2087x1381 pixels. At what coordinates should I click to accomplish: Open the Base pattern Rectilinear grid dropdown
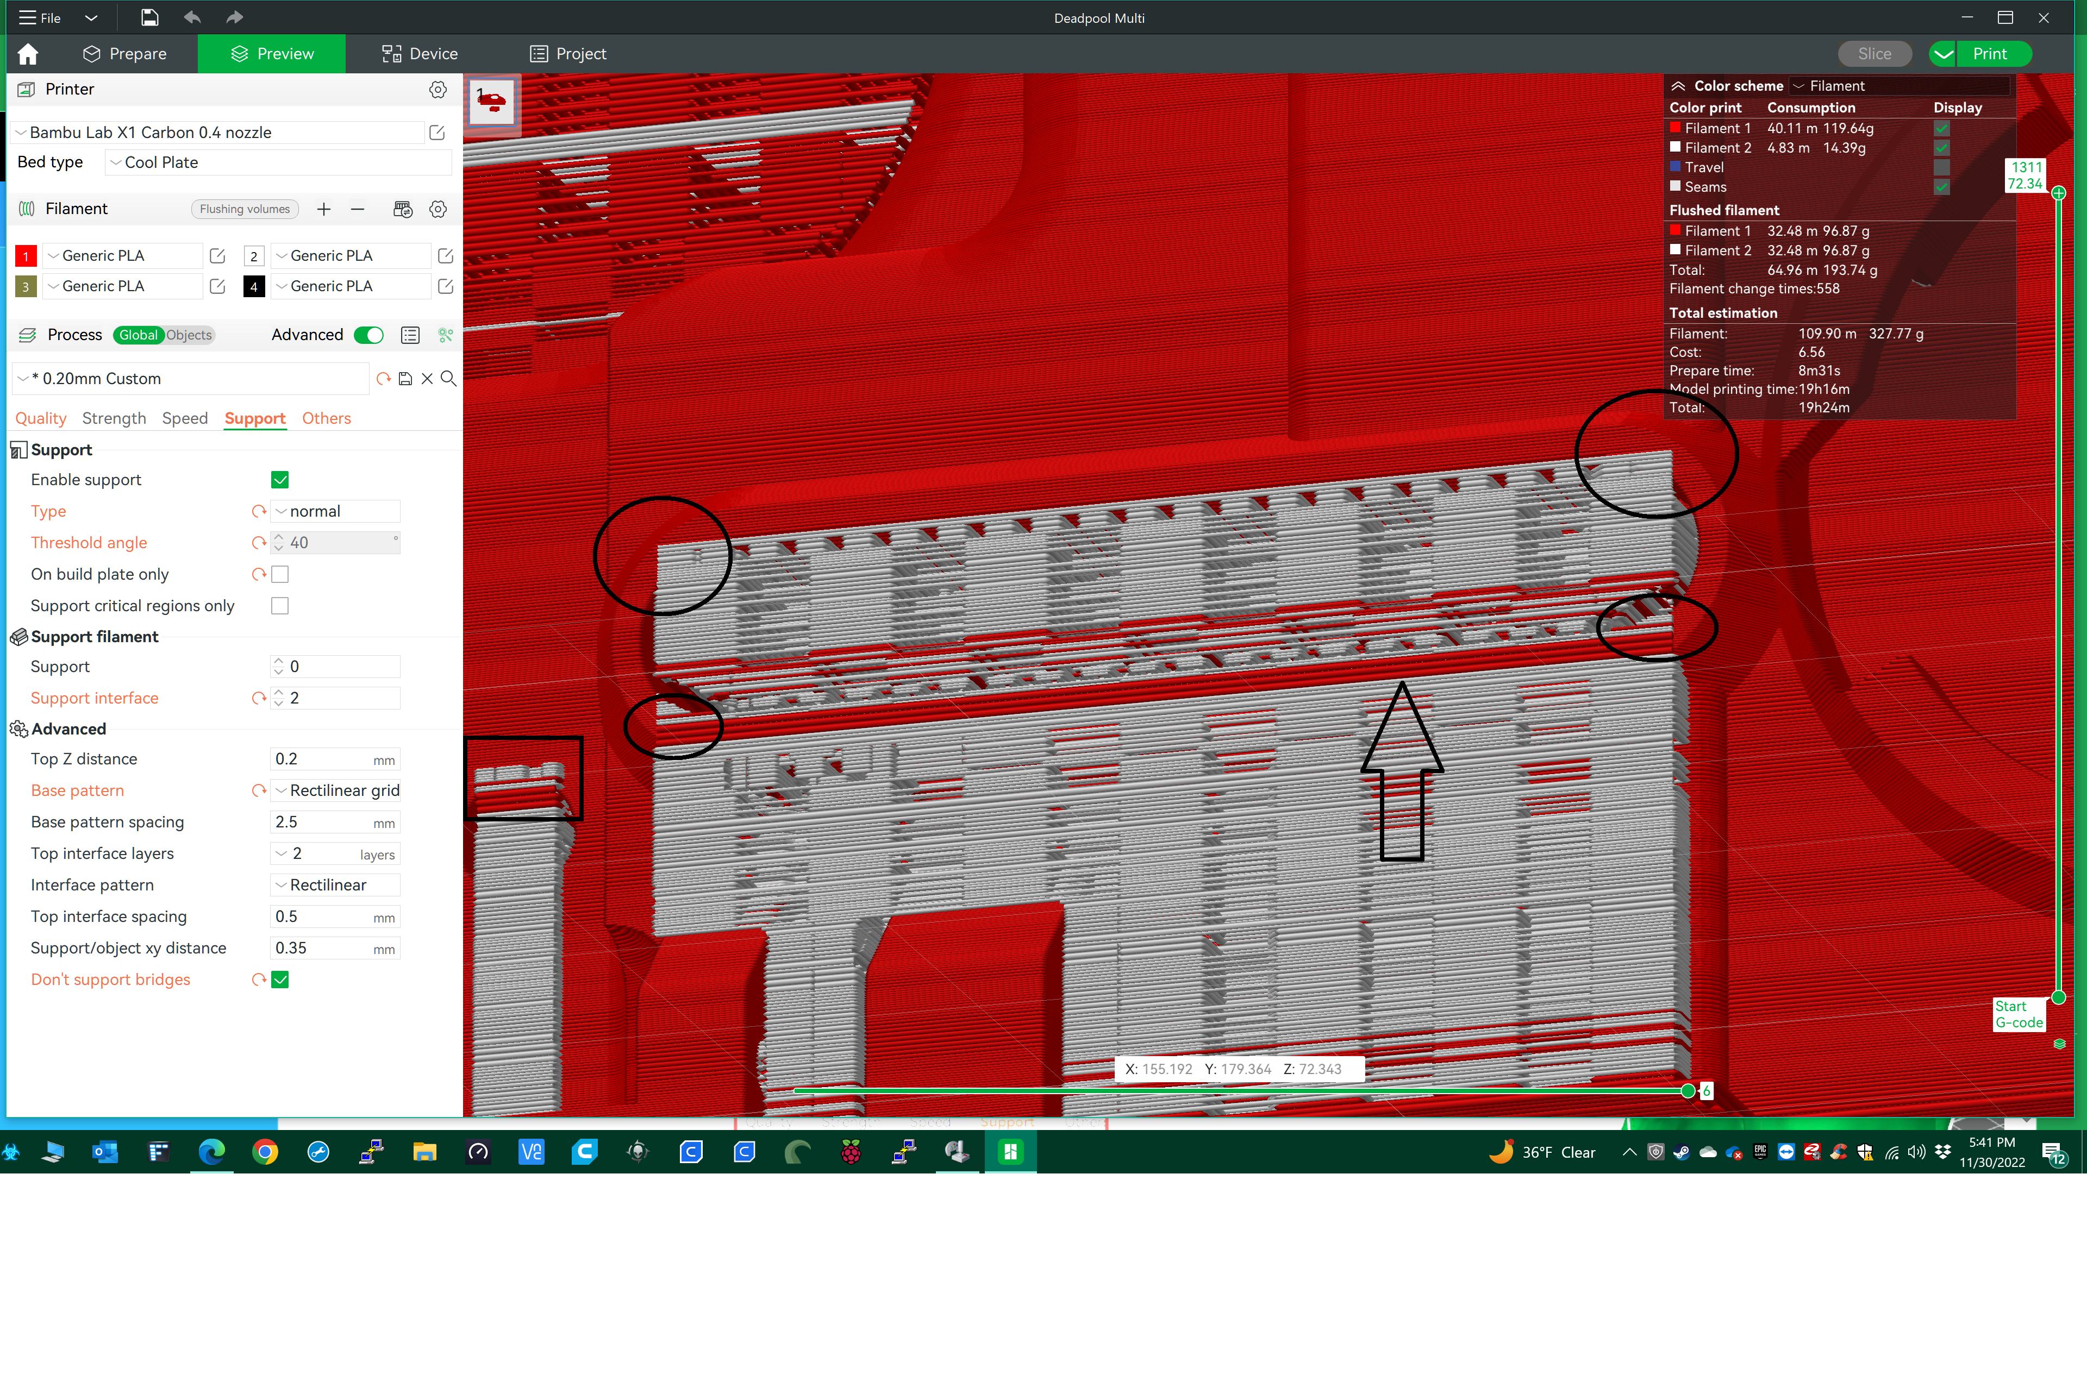(x=336, y=790)
